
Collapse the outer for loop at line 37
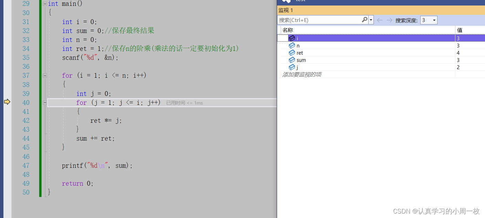click(45, 75)
